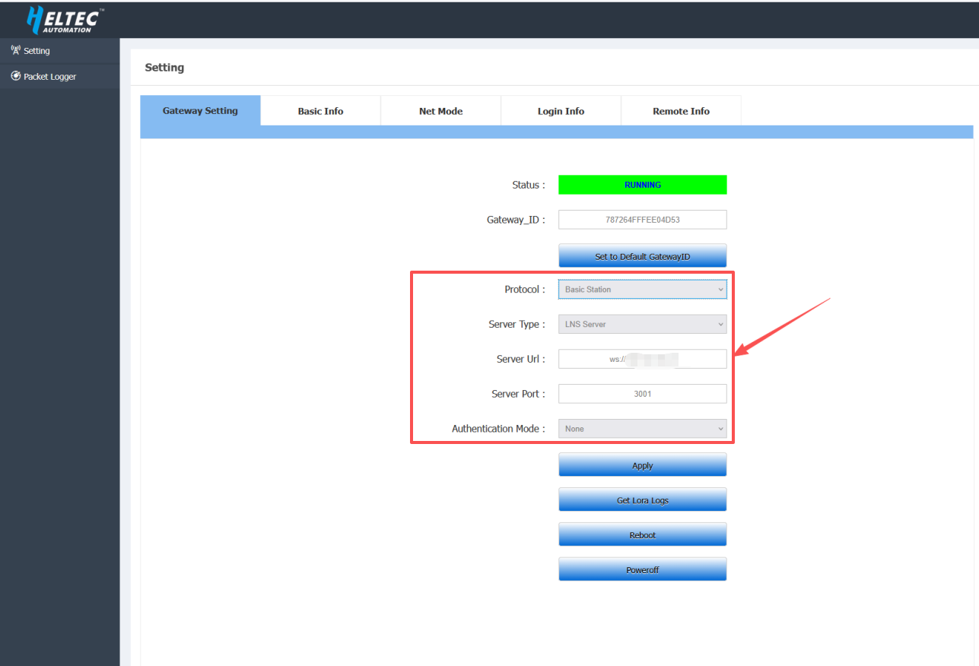Select the Login Info tab
The image size is (979, 666).
tap(561, 111)
